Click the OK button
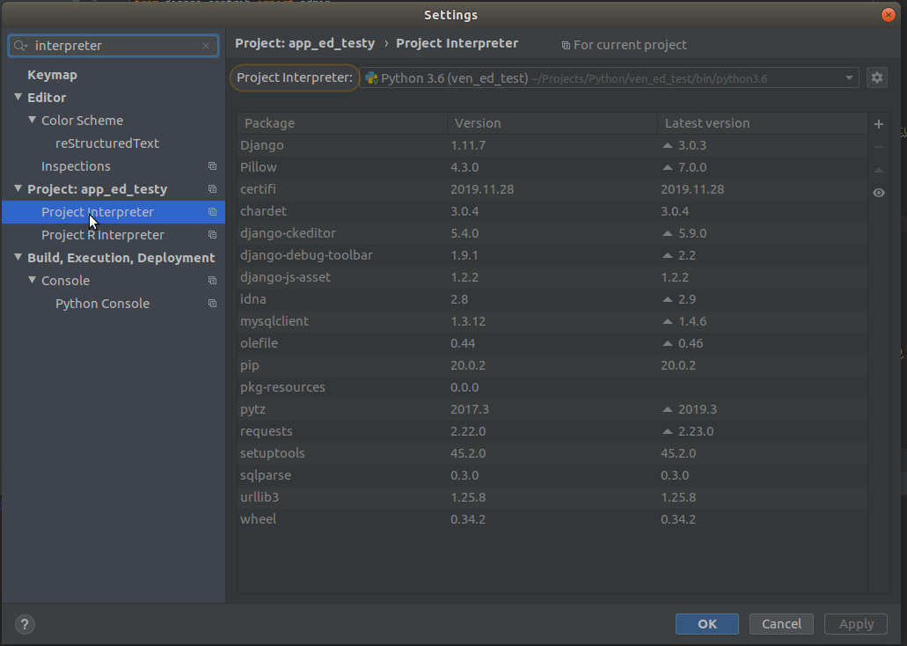907x646 pixels. tap(706, 624)
